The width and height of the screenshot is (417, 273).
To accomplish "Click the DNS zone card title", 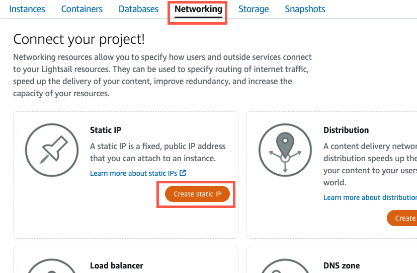I will pos(342,265).
